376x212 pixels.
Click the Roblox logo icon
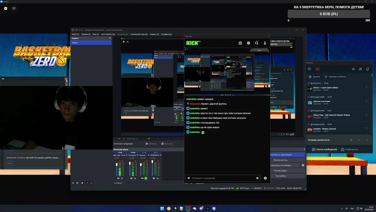(6, 8)
